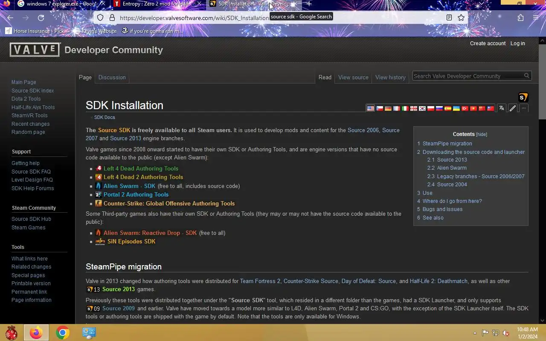Choose the Ukrainian flag language icon
This screenshot has width=546, height=341.
click(456, 108)
